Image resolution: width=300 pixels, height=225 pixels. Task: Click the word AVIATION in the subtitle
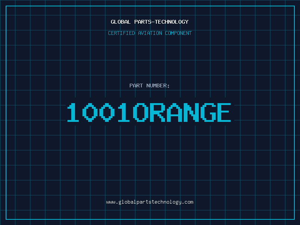[x=150, y=33]
